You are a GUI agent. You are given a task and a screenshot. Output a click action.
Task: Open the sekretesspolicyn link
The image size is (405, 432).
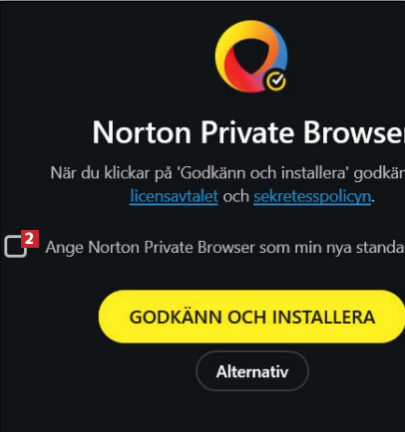[x=312, y=196]
